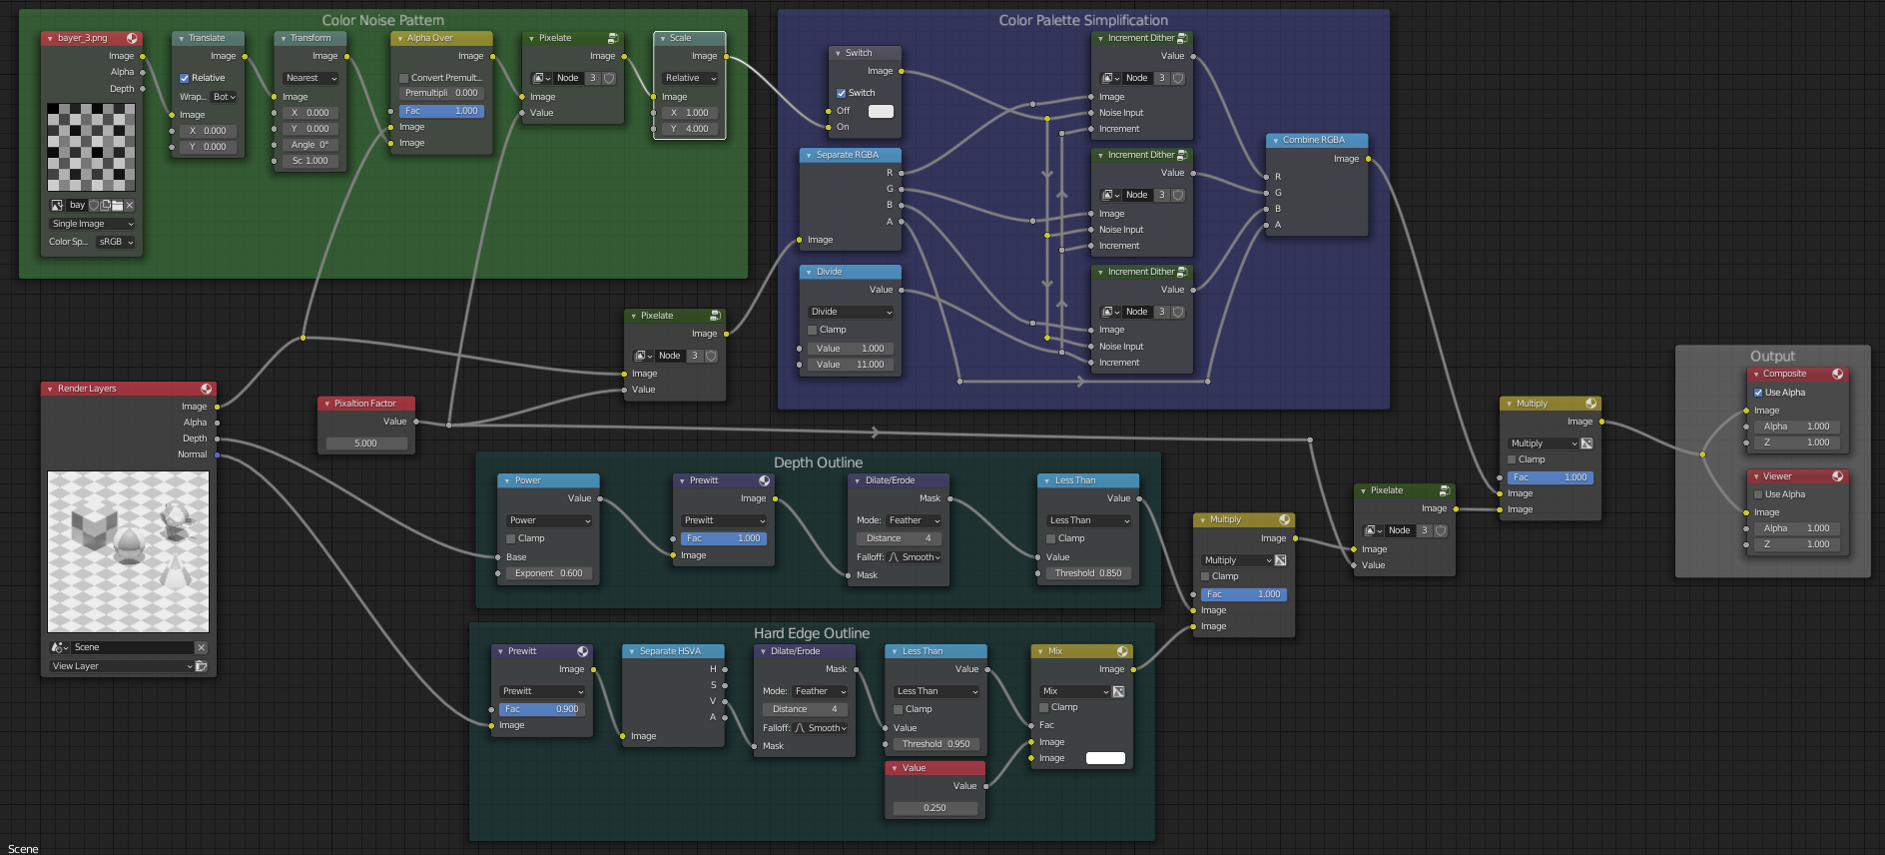Open Power operation dropdown
The image size is (1885, 855).
549,520
